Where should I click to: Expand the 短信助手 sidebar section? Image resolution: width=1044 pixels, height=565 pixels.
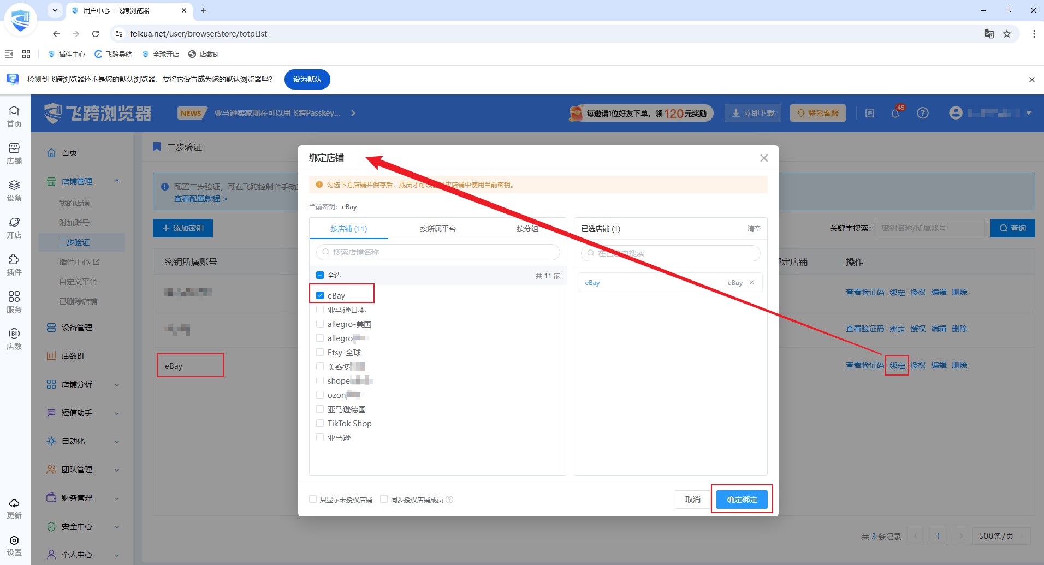117,413
